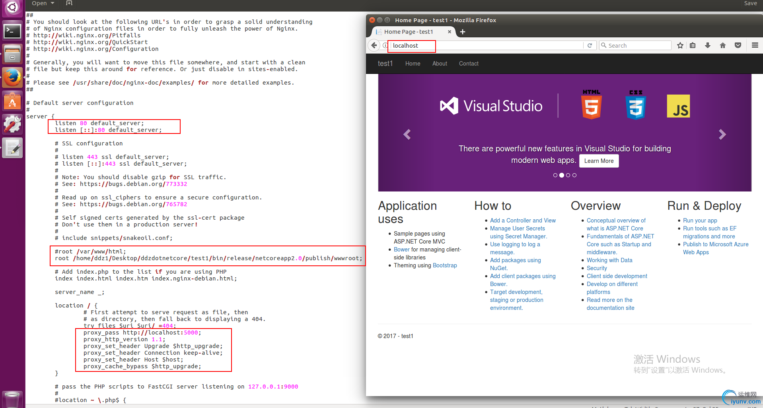Show bookmarks list icon in Firefox

pos(693,45)
